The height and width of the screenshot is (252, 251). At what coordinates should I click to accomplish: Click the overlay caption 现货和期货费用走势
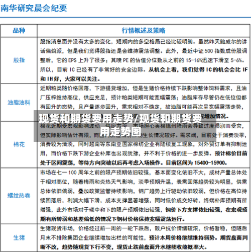[x=120, y=125]
